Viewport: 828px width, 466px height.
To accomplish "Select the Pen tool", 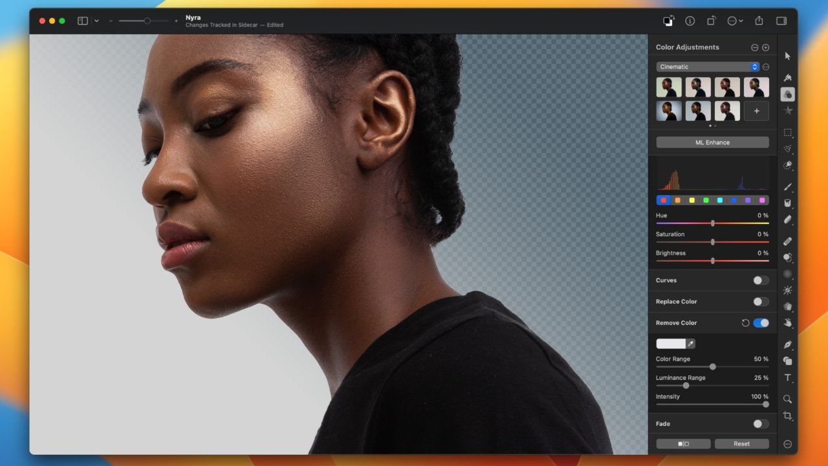I will [x=787, y=344].
